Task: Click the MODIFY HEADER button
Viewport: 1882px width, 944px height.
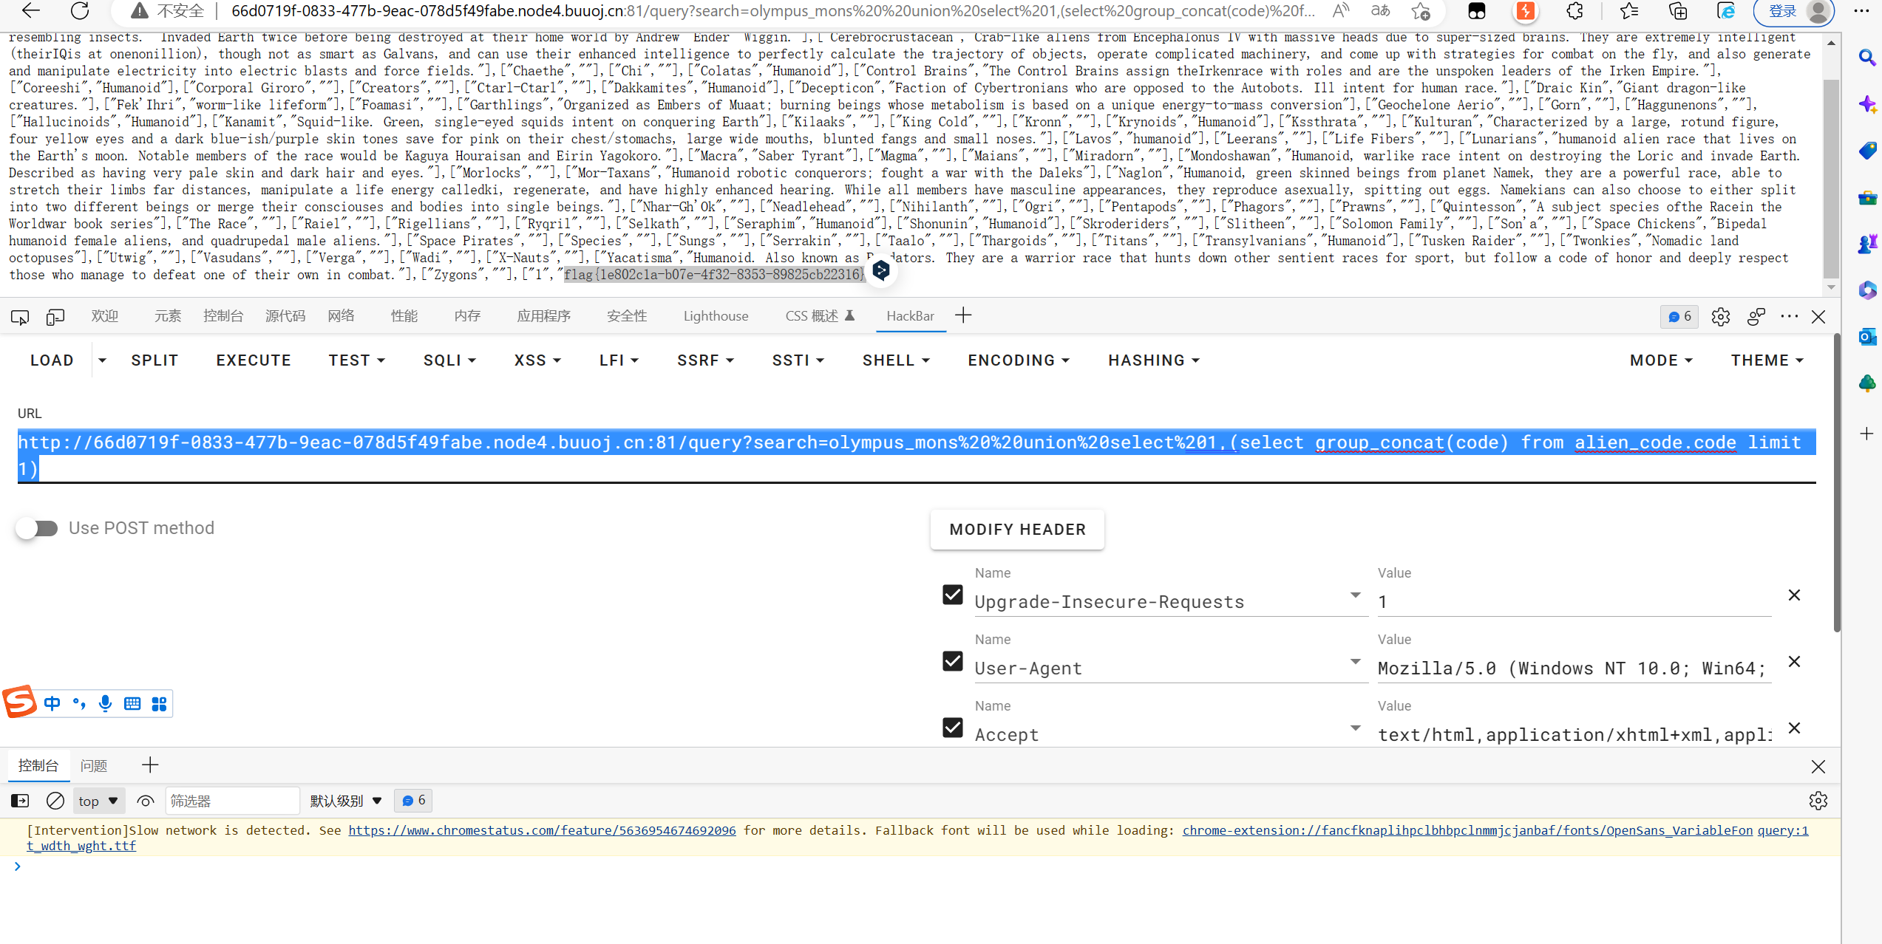Action: click(x=1017, y=530)
